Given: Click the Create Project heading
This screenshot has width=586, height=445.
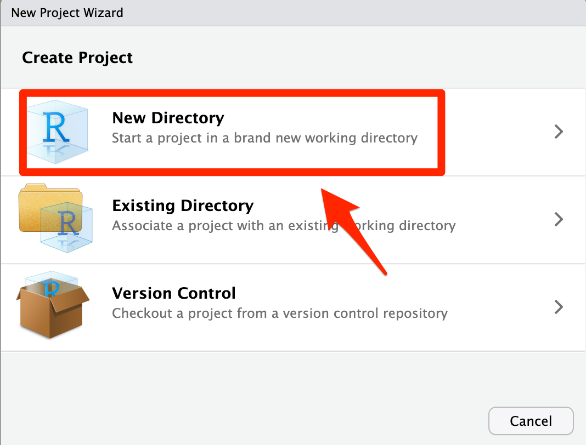Looking at the screenshot, I should (77, 58).
